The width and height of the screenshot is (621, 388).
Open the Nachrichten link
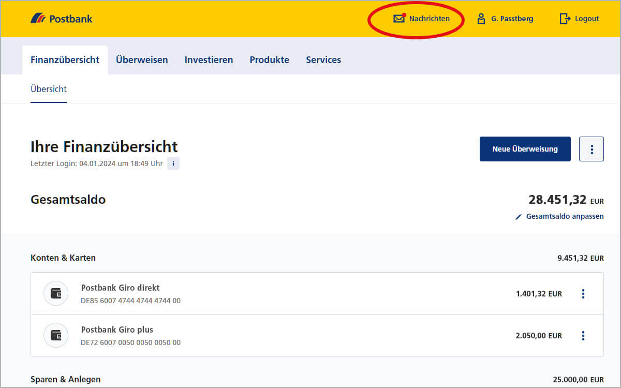coord(430,19)
